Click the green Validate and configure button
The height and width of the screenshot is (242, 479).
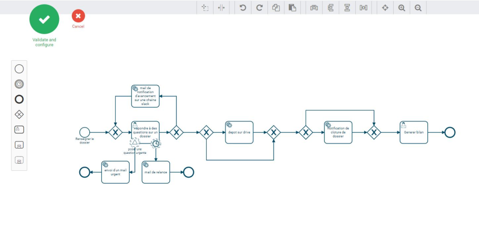point(44,19)
